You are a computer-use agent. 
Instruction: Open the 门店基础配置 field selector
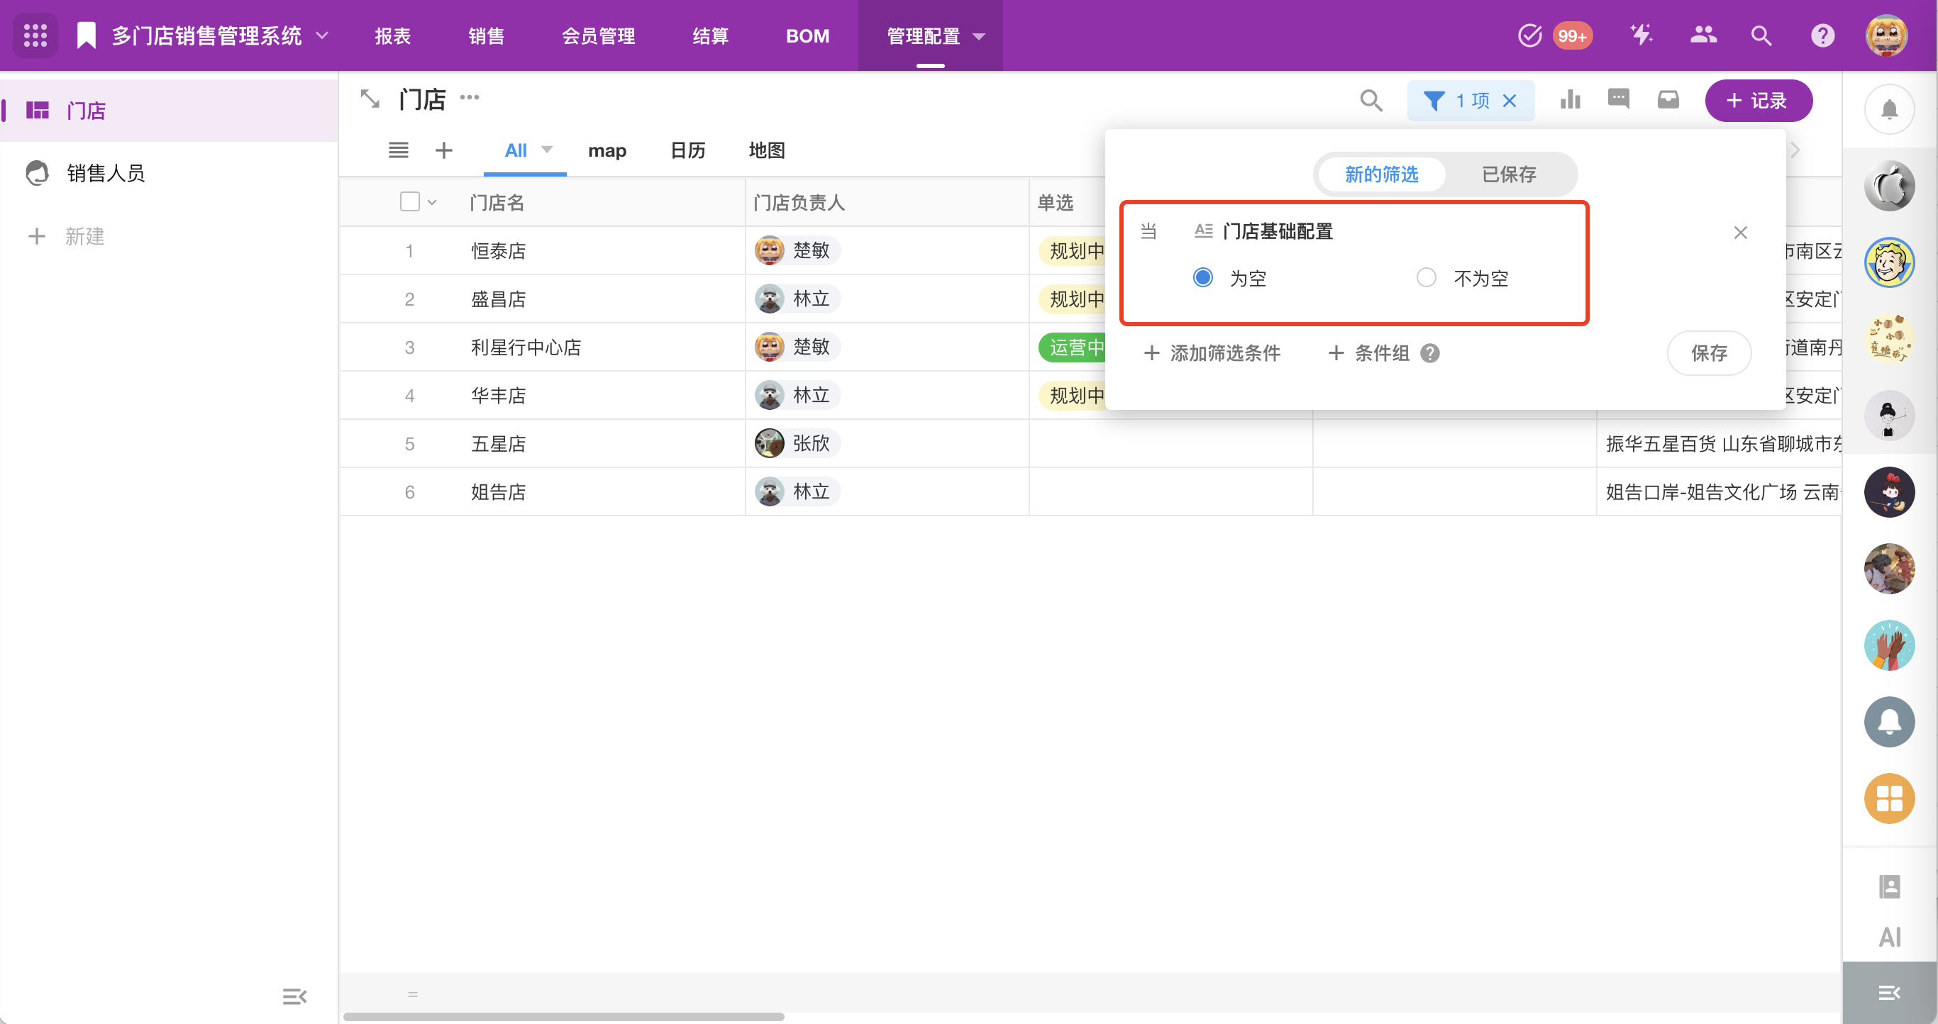pos(1264,230)
